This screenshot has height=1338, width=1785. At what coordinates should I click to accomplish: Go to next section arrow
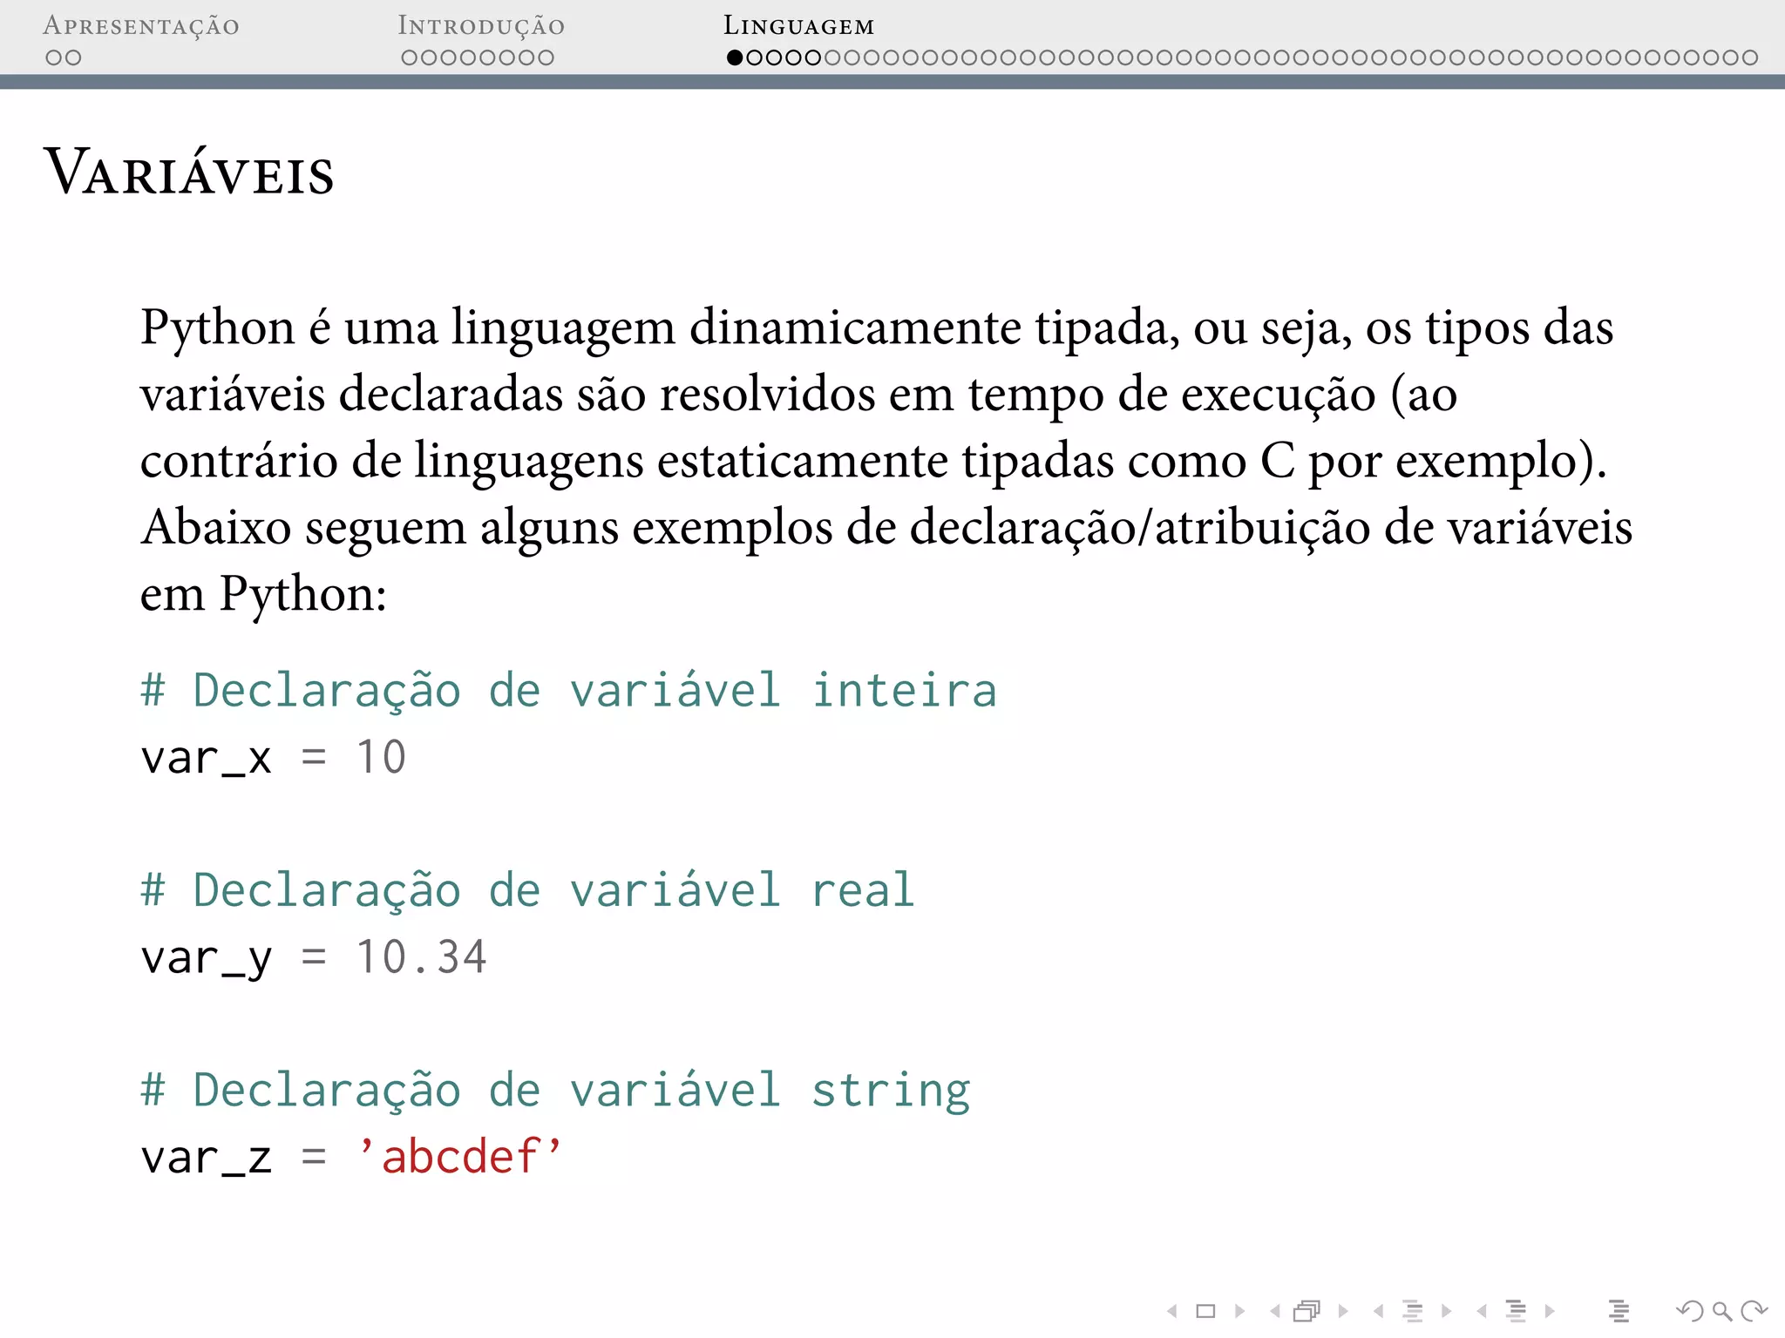[x=1550, y=1311]
